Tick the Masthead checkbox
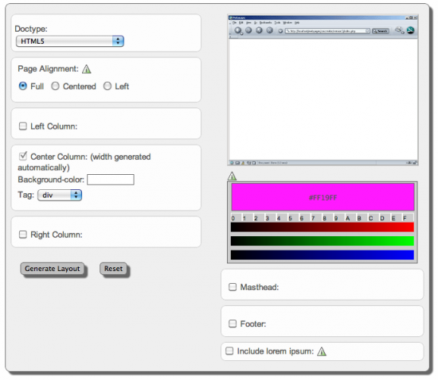This screenshot has height=380, width=438. point(233,287)
